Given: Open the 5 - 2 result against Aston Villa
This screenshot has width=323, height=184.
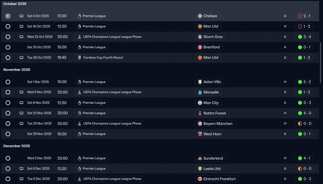Looking at the screenshot, I should click(304, 82).
